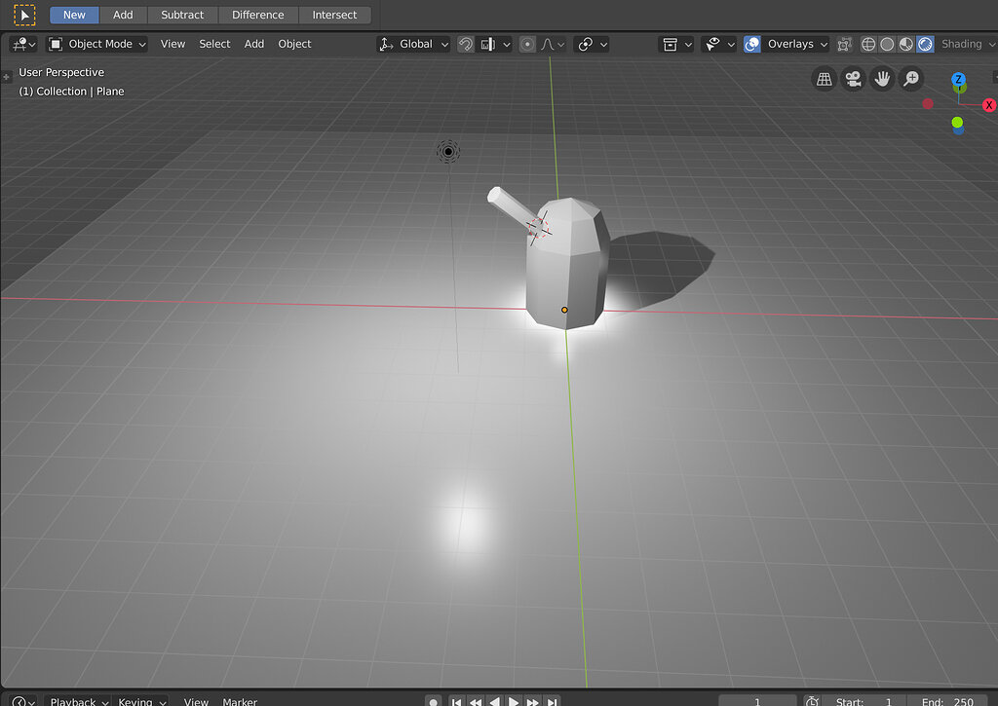This screenshot has width=998, height=706.
Task: Switch to wireframe viewport shading
Action: [x=866, y=44]
